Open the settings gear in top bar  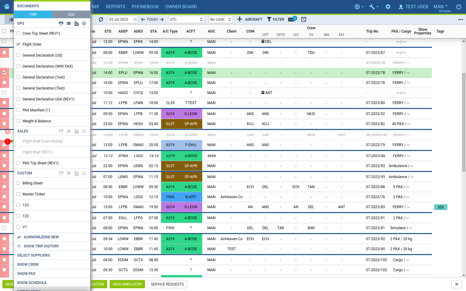[388, 7]
